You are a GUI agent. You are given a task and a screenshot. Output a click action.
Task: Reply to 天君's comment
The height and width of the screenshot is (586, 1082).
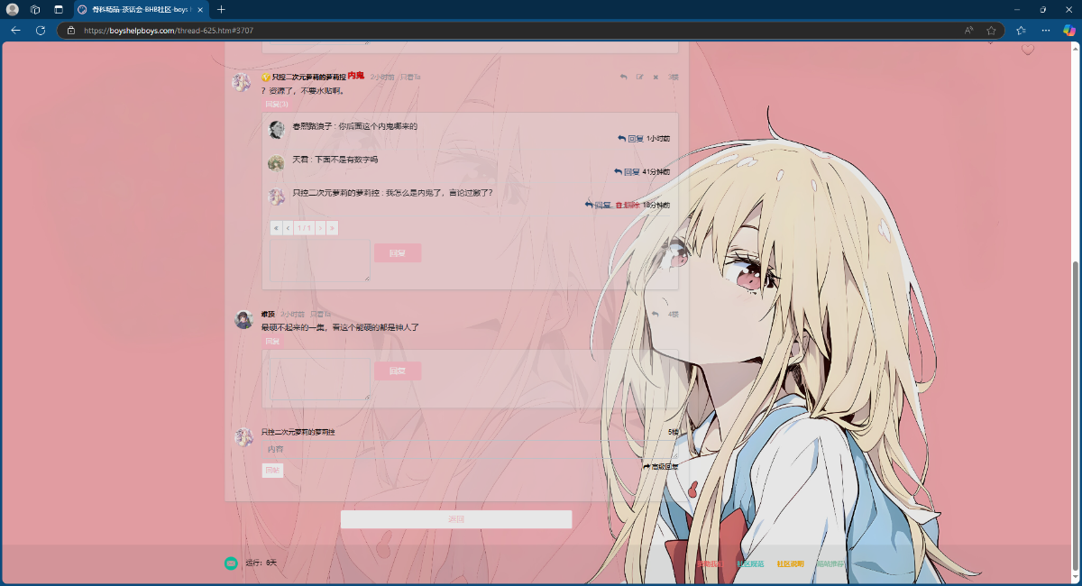(x=627, y=171)
